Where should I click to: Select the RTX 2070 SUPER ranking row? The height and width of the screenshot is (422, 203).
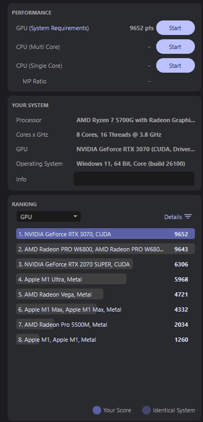pos(106,264)
